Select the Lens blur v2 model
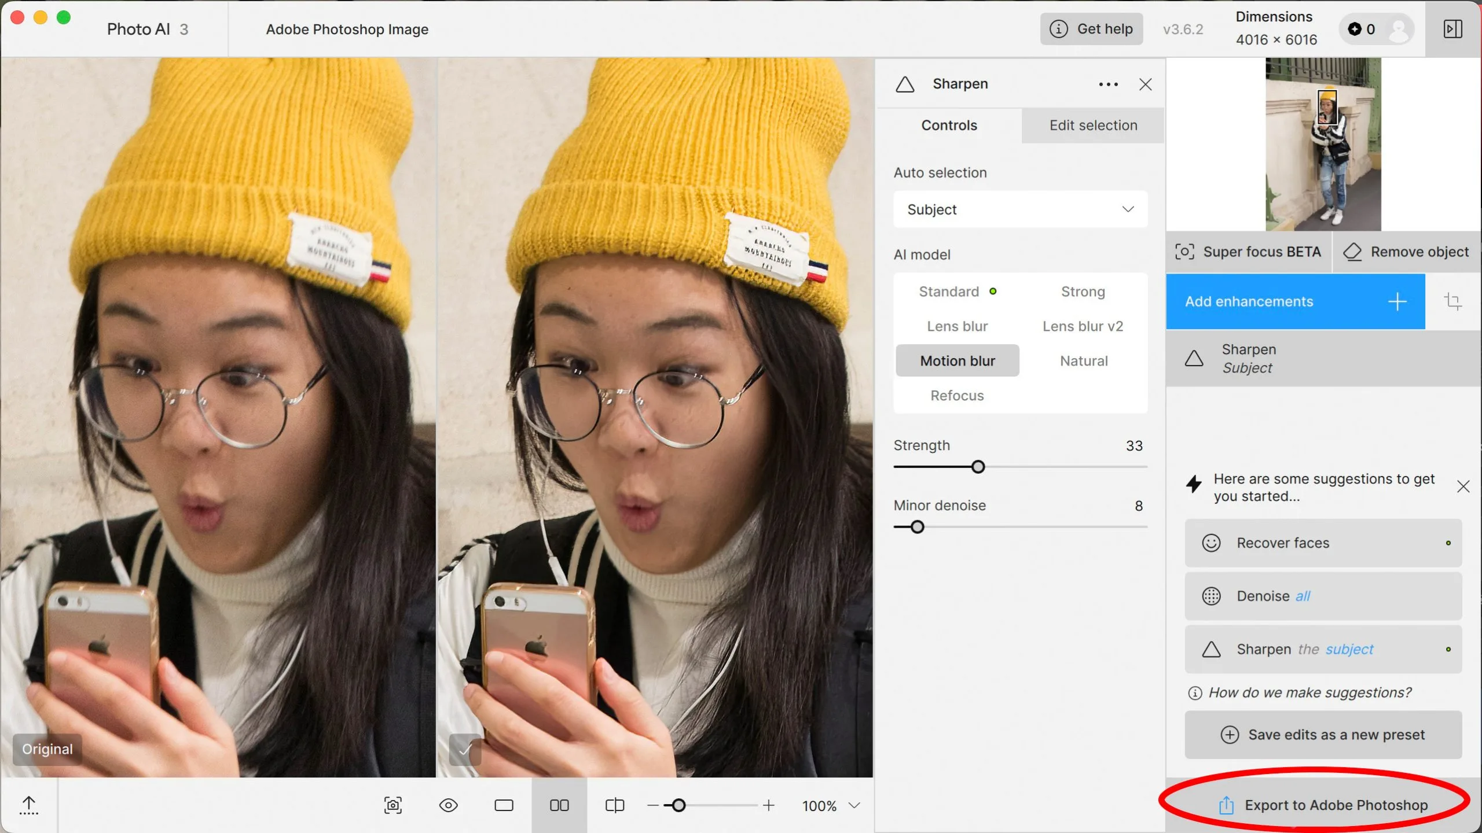The image size is (1482, 833). tap(1083, 326)
